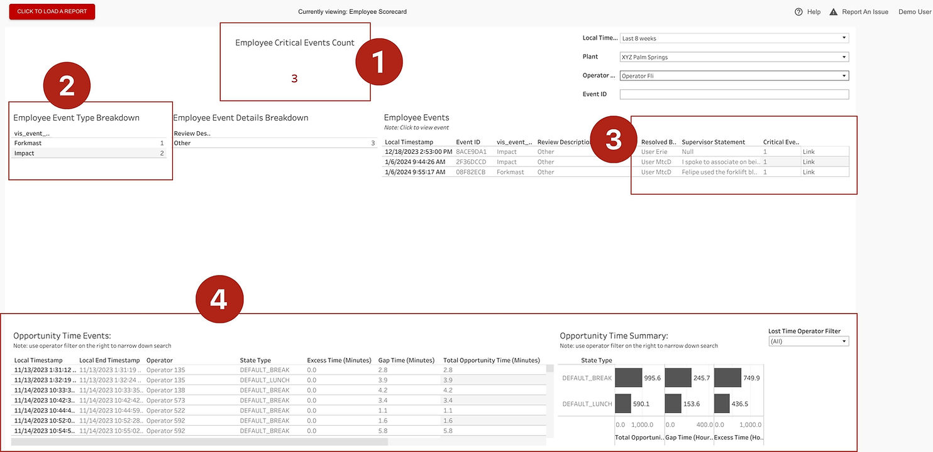
Task: Click the Local Time dropdown caret icon
Action: [x=844, y=38]
